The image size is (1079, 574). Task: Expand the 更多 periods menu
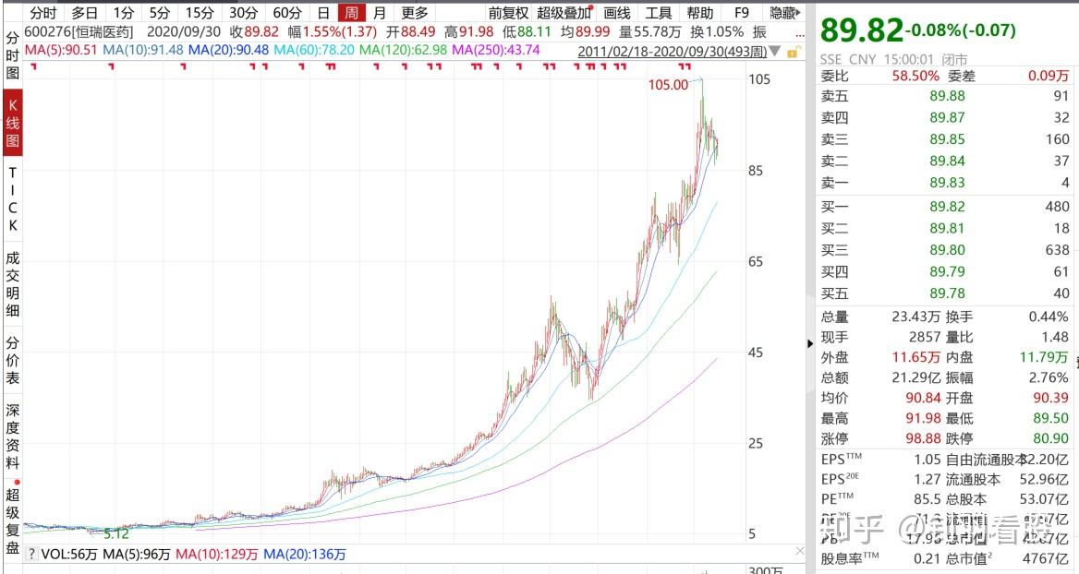point(415,13)
